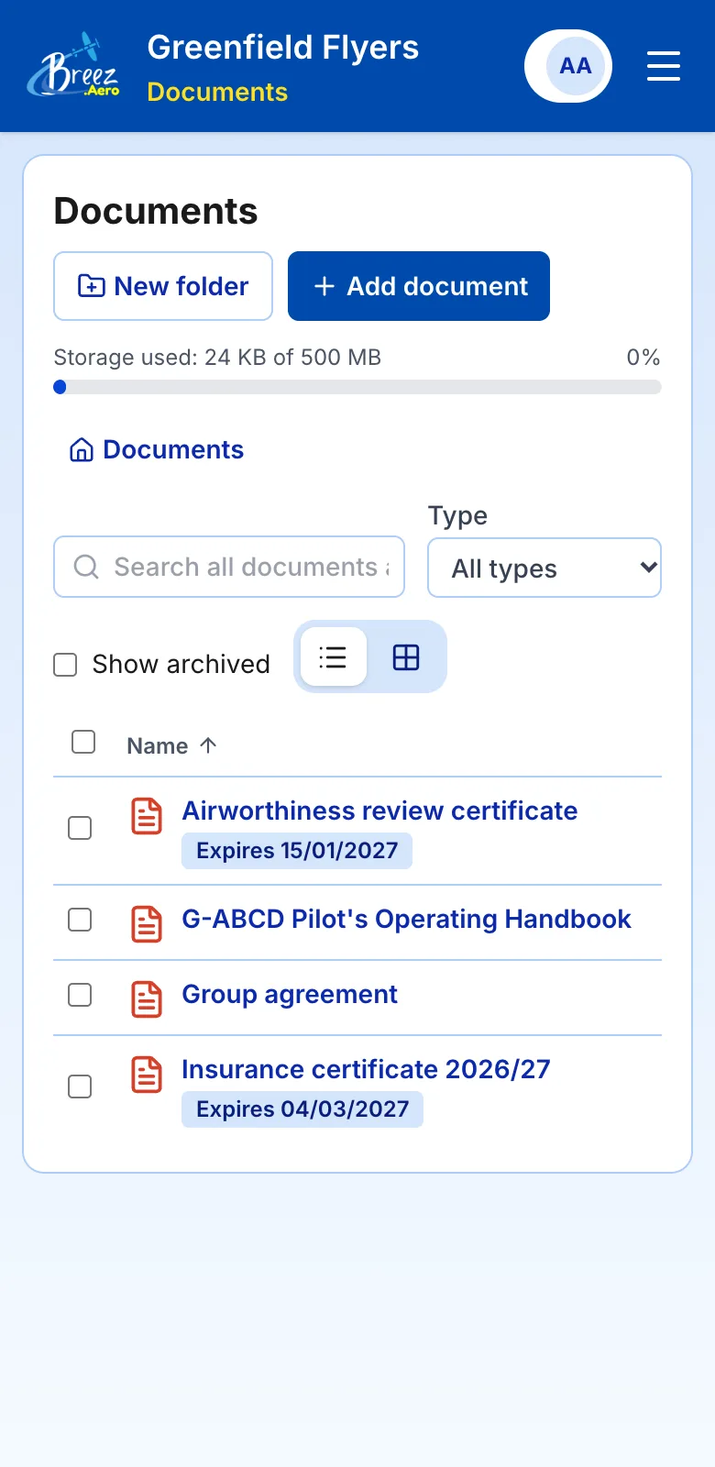715x1467 pixels.
Task: Click the Greenfield Flyers title
Action: [283, 48]
